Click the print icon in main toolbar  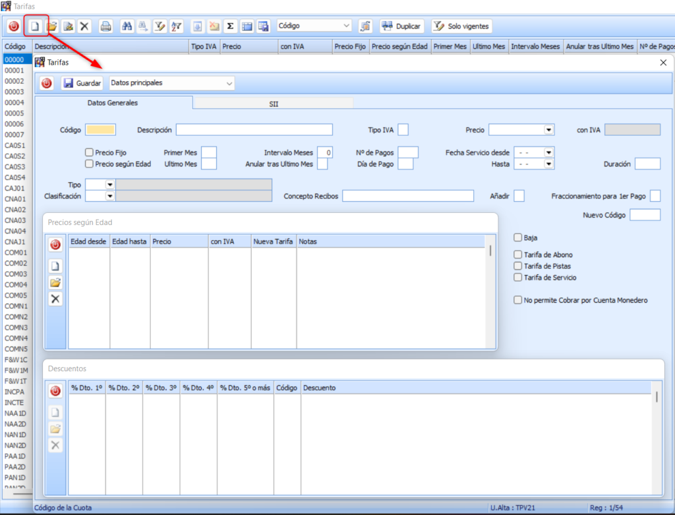pos(105,26)
